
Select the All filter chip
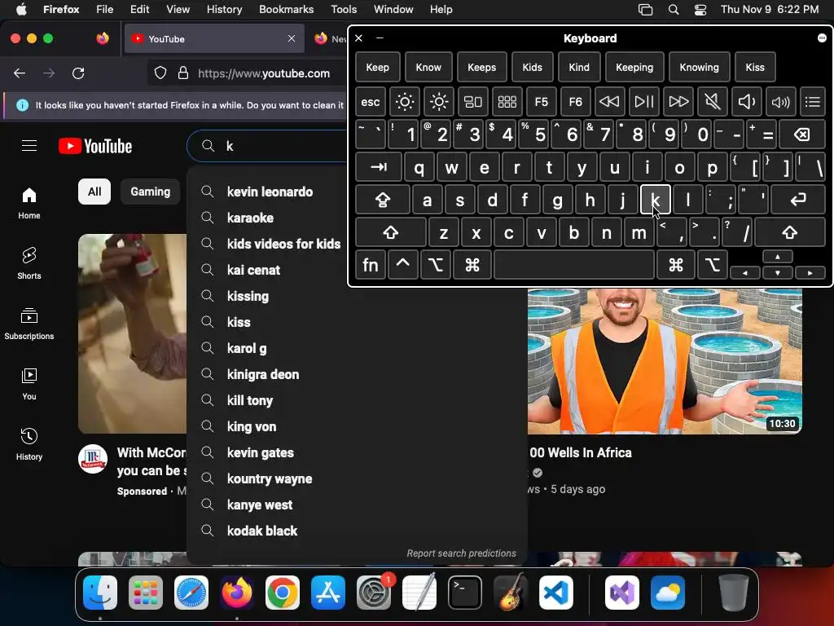coord(94,192)
